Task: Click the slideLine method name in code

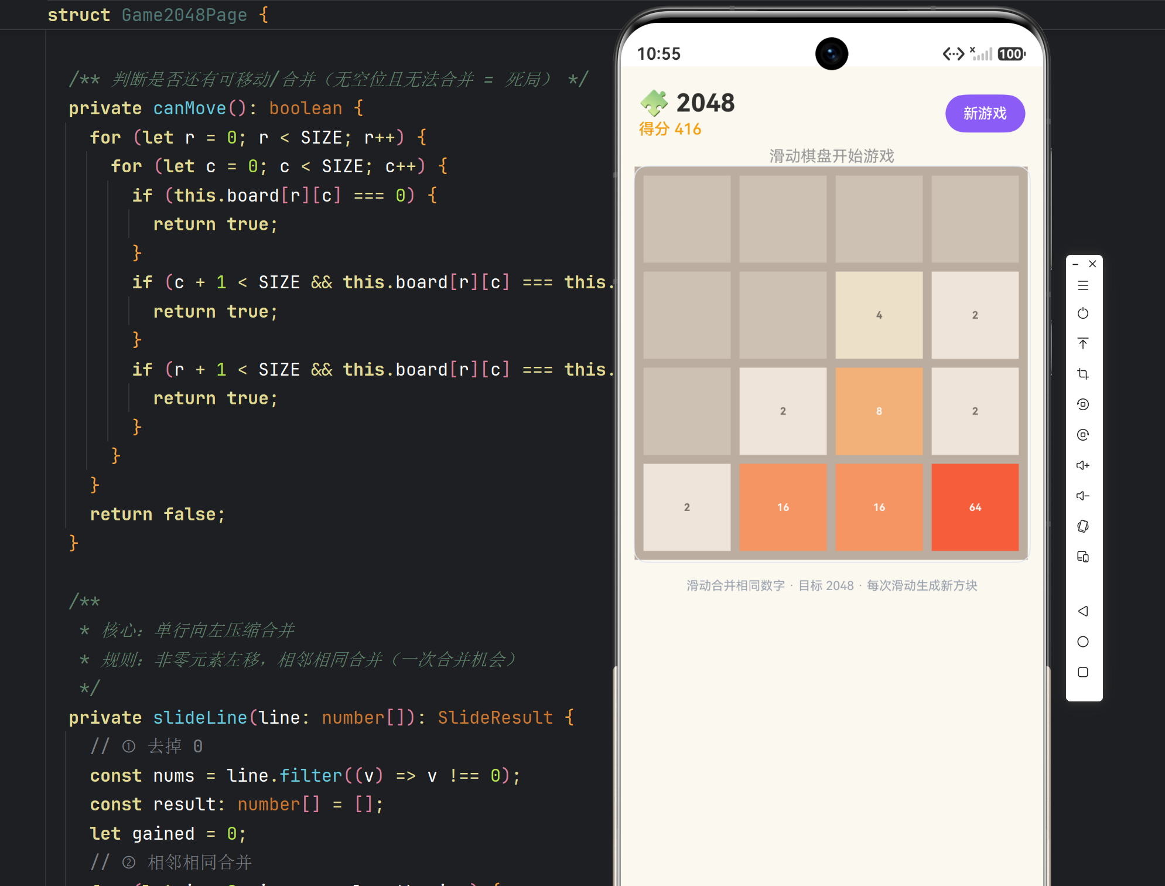Action: coord(200,717)
